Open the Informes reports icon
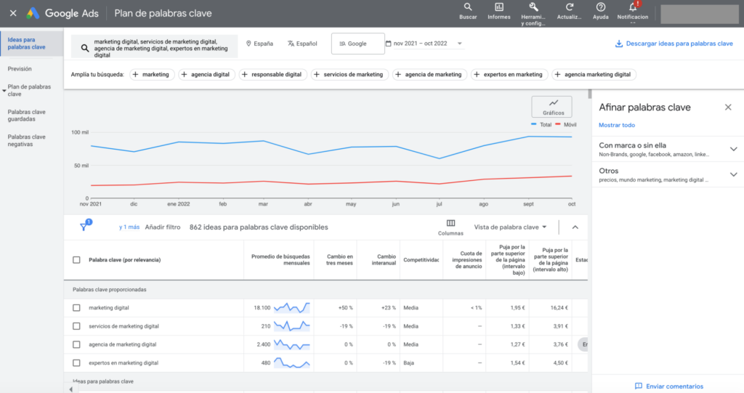Image resolution: width=744 pixels, height=393 pixels. pos(499,12)
